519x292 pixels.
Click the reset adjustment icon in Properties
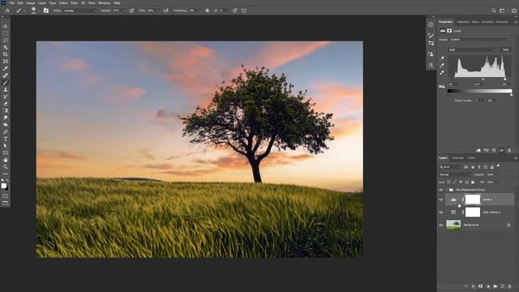494,150
